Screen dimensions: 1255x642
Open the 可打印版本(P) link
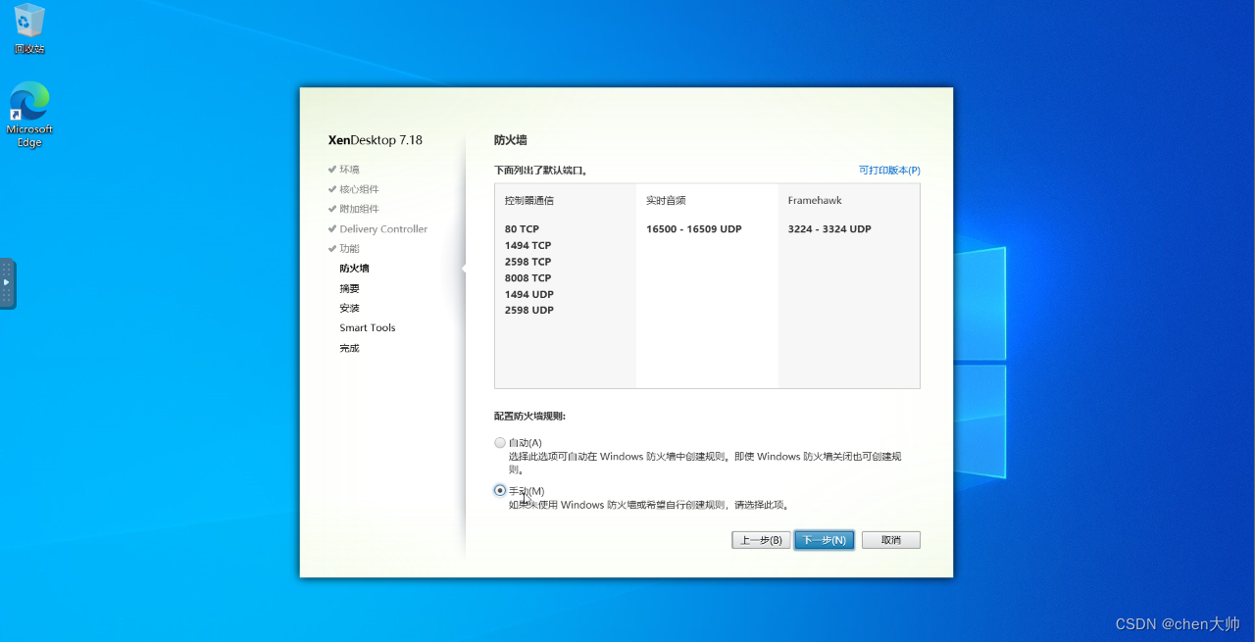889,171
